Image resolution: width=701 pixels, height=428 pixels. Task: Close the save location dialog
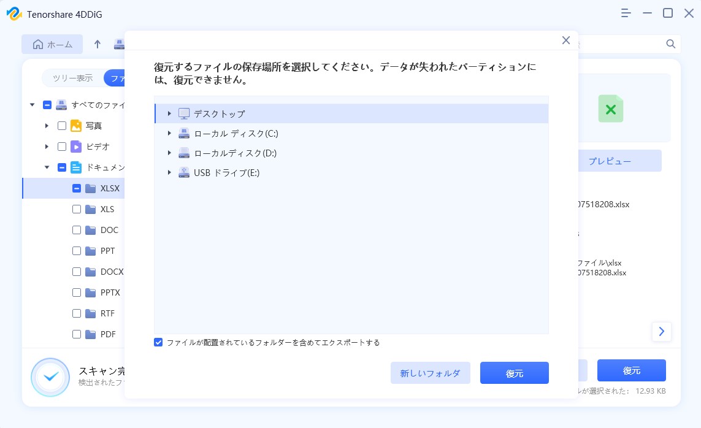[566, 40]
